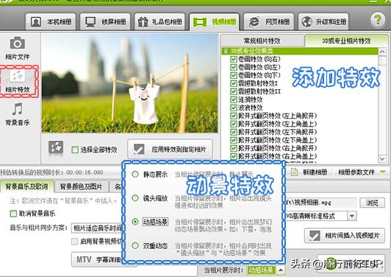The width and height of the screenshot is (391, 277).
Task: Click the effects list scroll down arrow
Action: pos(382,158)
